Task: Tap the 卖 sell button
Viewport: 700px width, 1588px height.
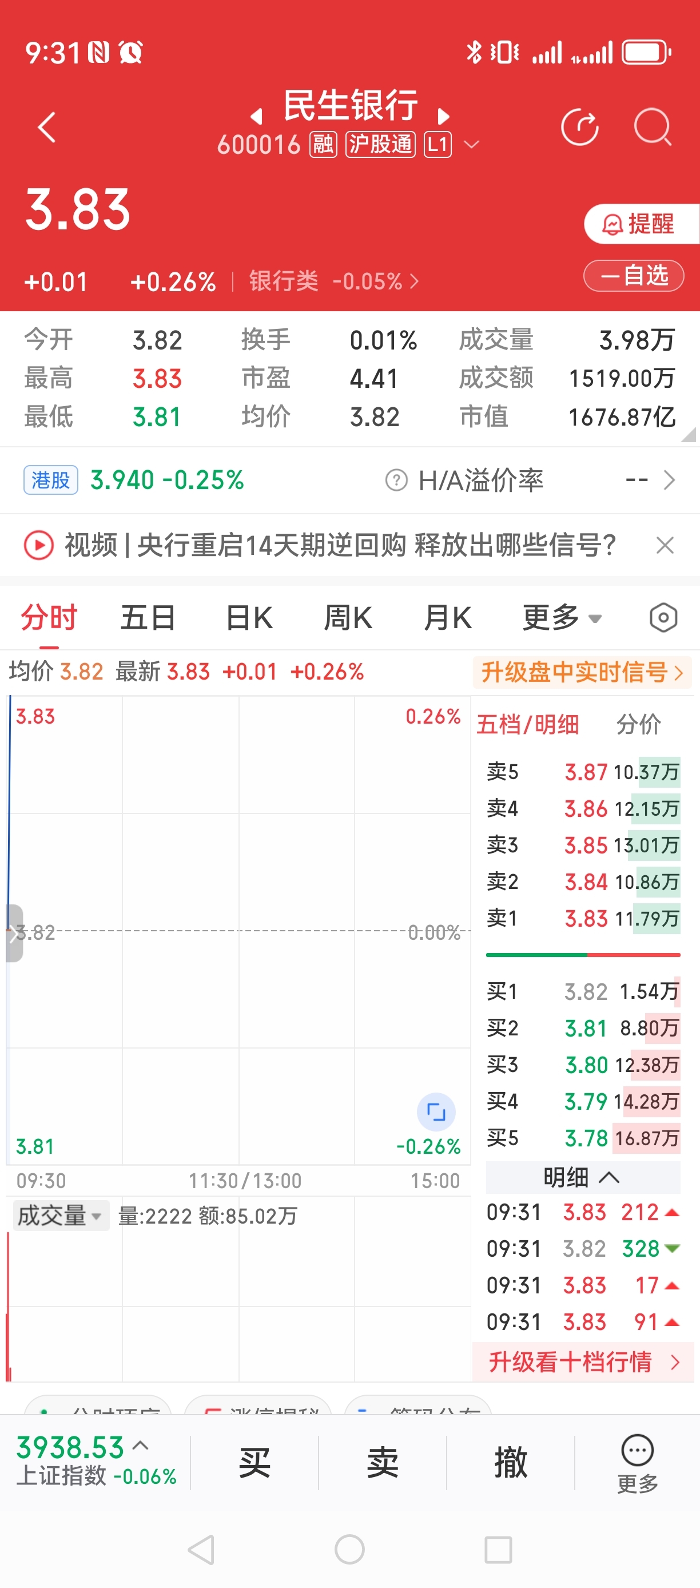Action: 383,1463
